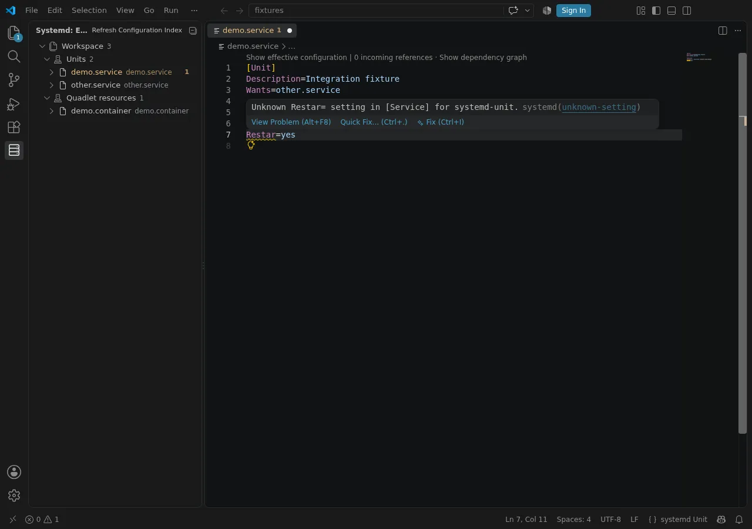Toggle the Primary Side Bar visibility
The width and height of the screenshot is (752, 529).
pyautogui.click(x=656, y=11)
